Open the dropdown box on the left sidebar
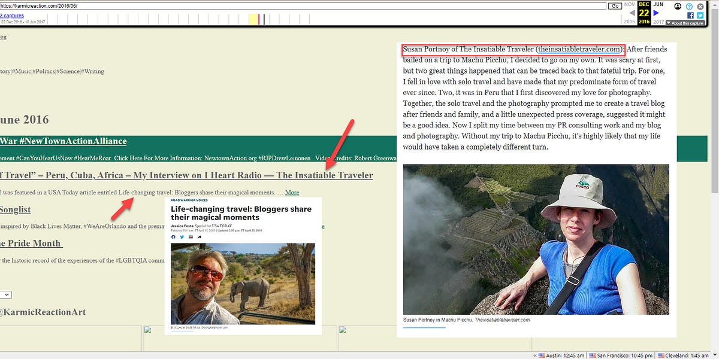 tap(5, 294)
